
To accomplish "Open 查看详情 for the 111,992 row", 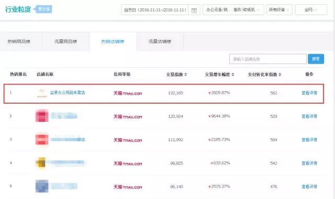I will click(309, 140).
